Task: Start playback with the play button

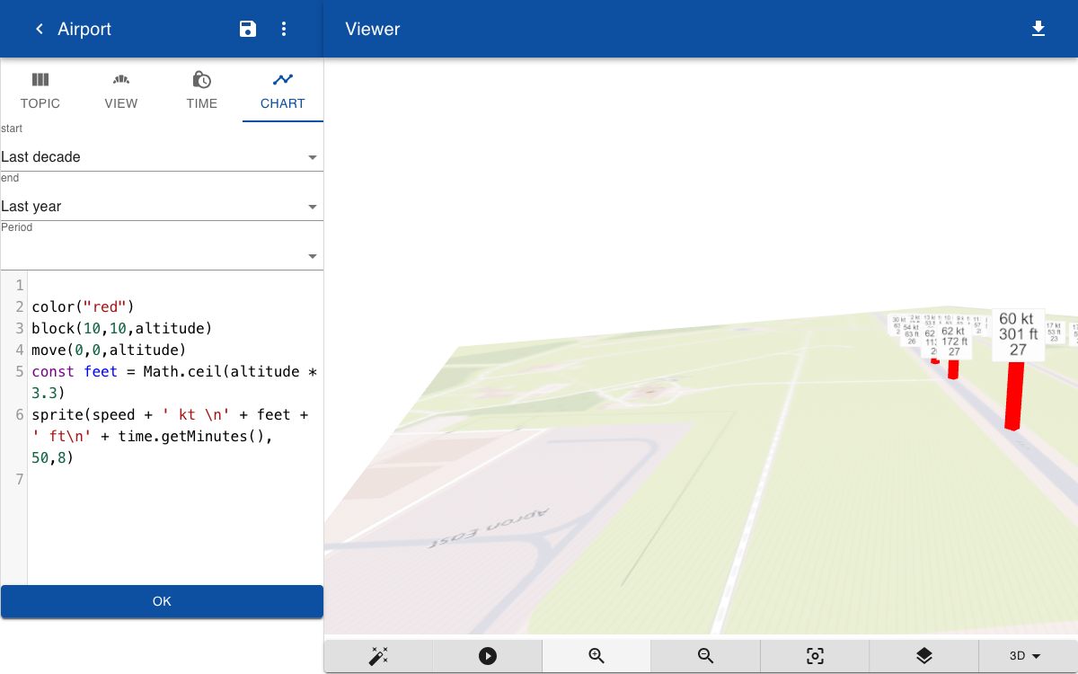Action: click(x=488, y=656)
